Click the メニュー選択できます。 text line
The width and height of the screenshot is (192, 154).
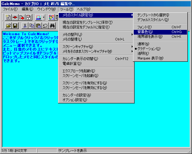pyautogui.click(x=22, y=46)
